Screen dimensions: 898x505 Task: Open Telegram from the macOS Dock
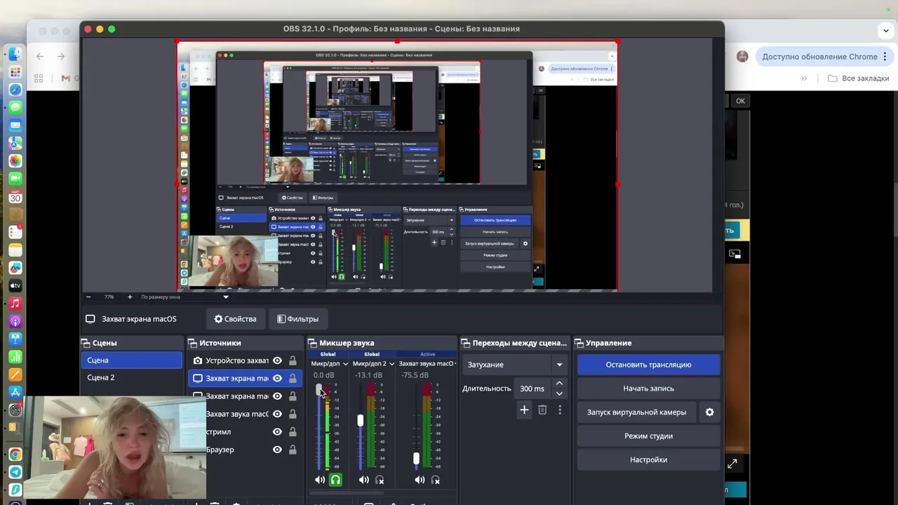(x=15, y=472)
